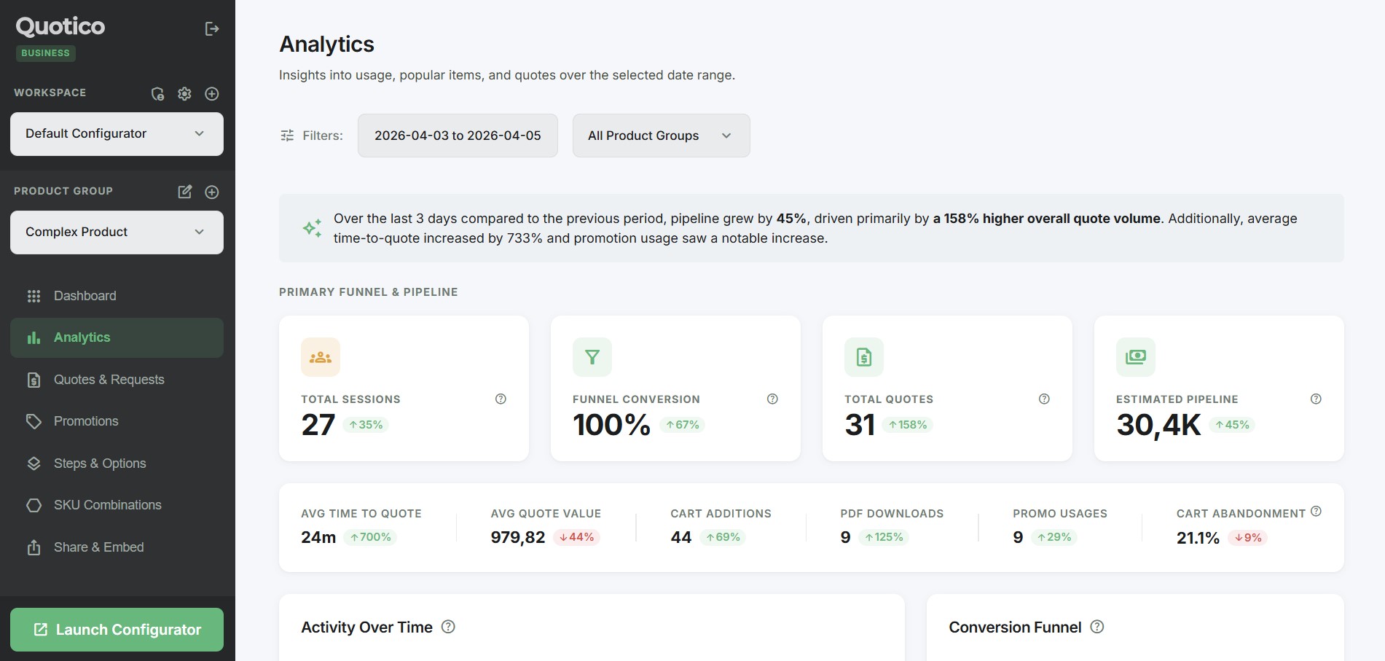Open the Total Quotes help tooltip
This screenshot has height=661, width=1385.
(1043, 399)
